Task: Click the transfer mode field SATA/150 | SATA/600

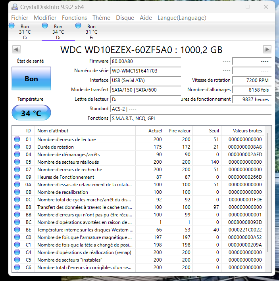Action: click(x=146, y=90)
